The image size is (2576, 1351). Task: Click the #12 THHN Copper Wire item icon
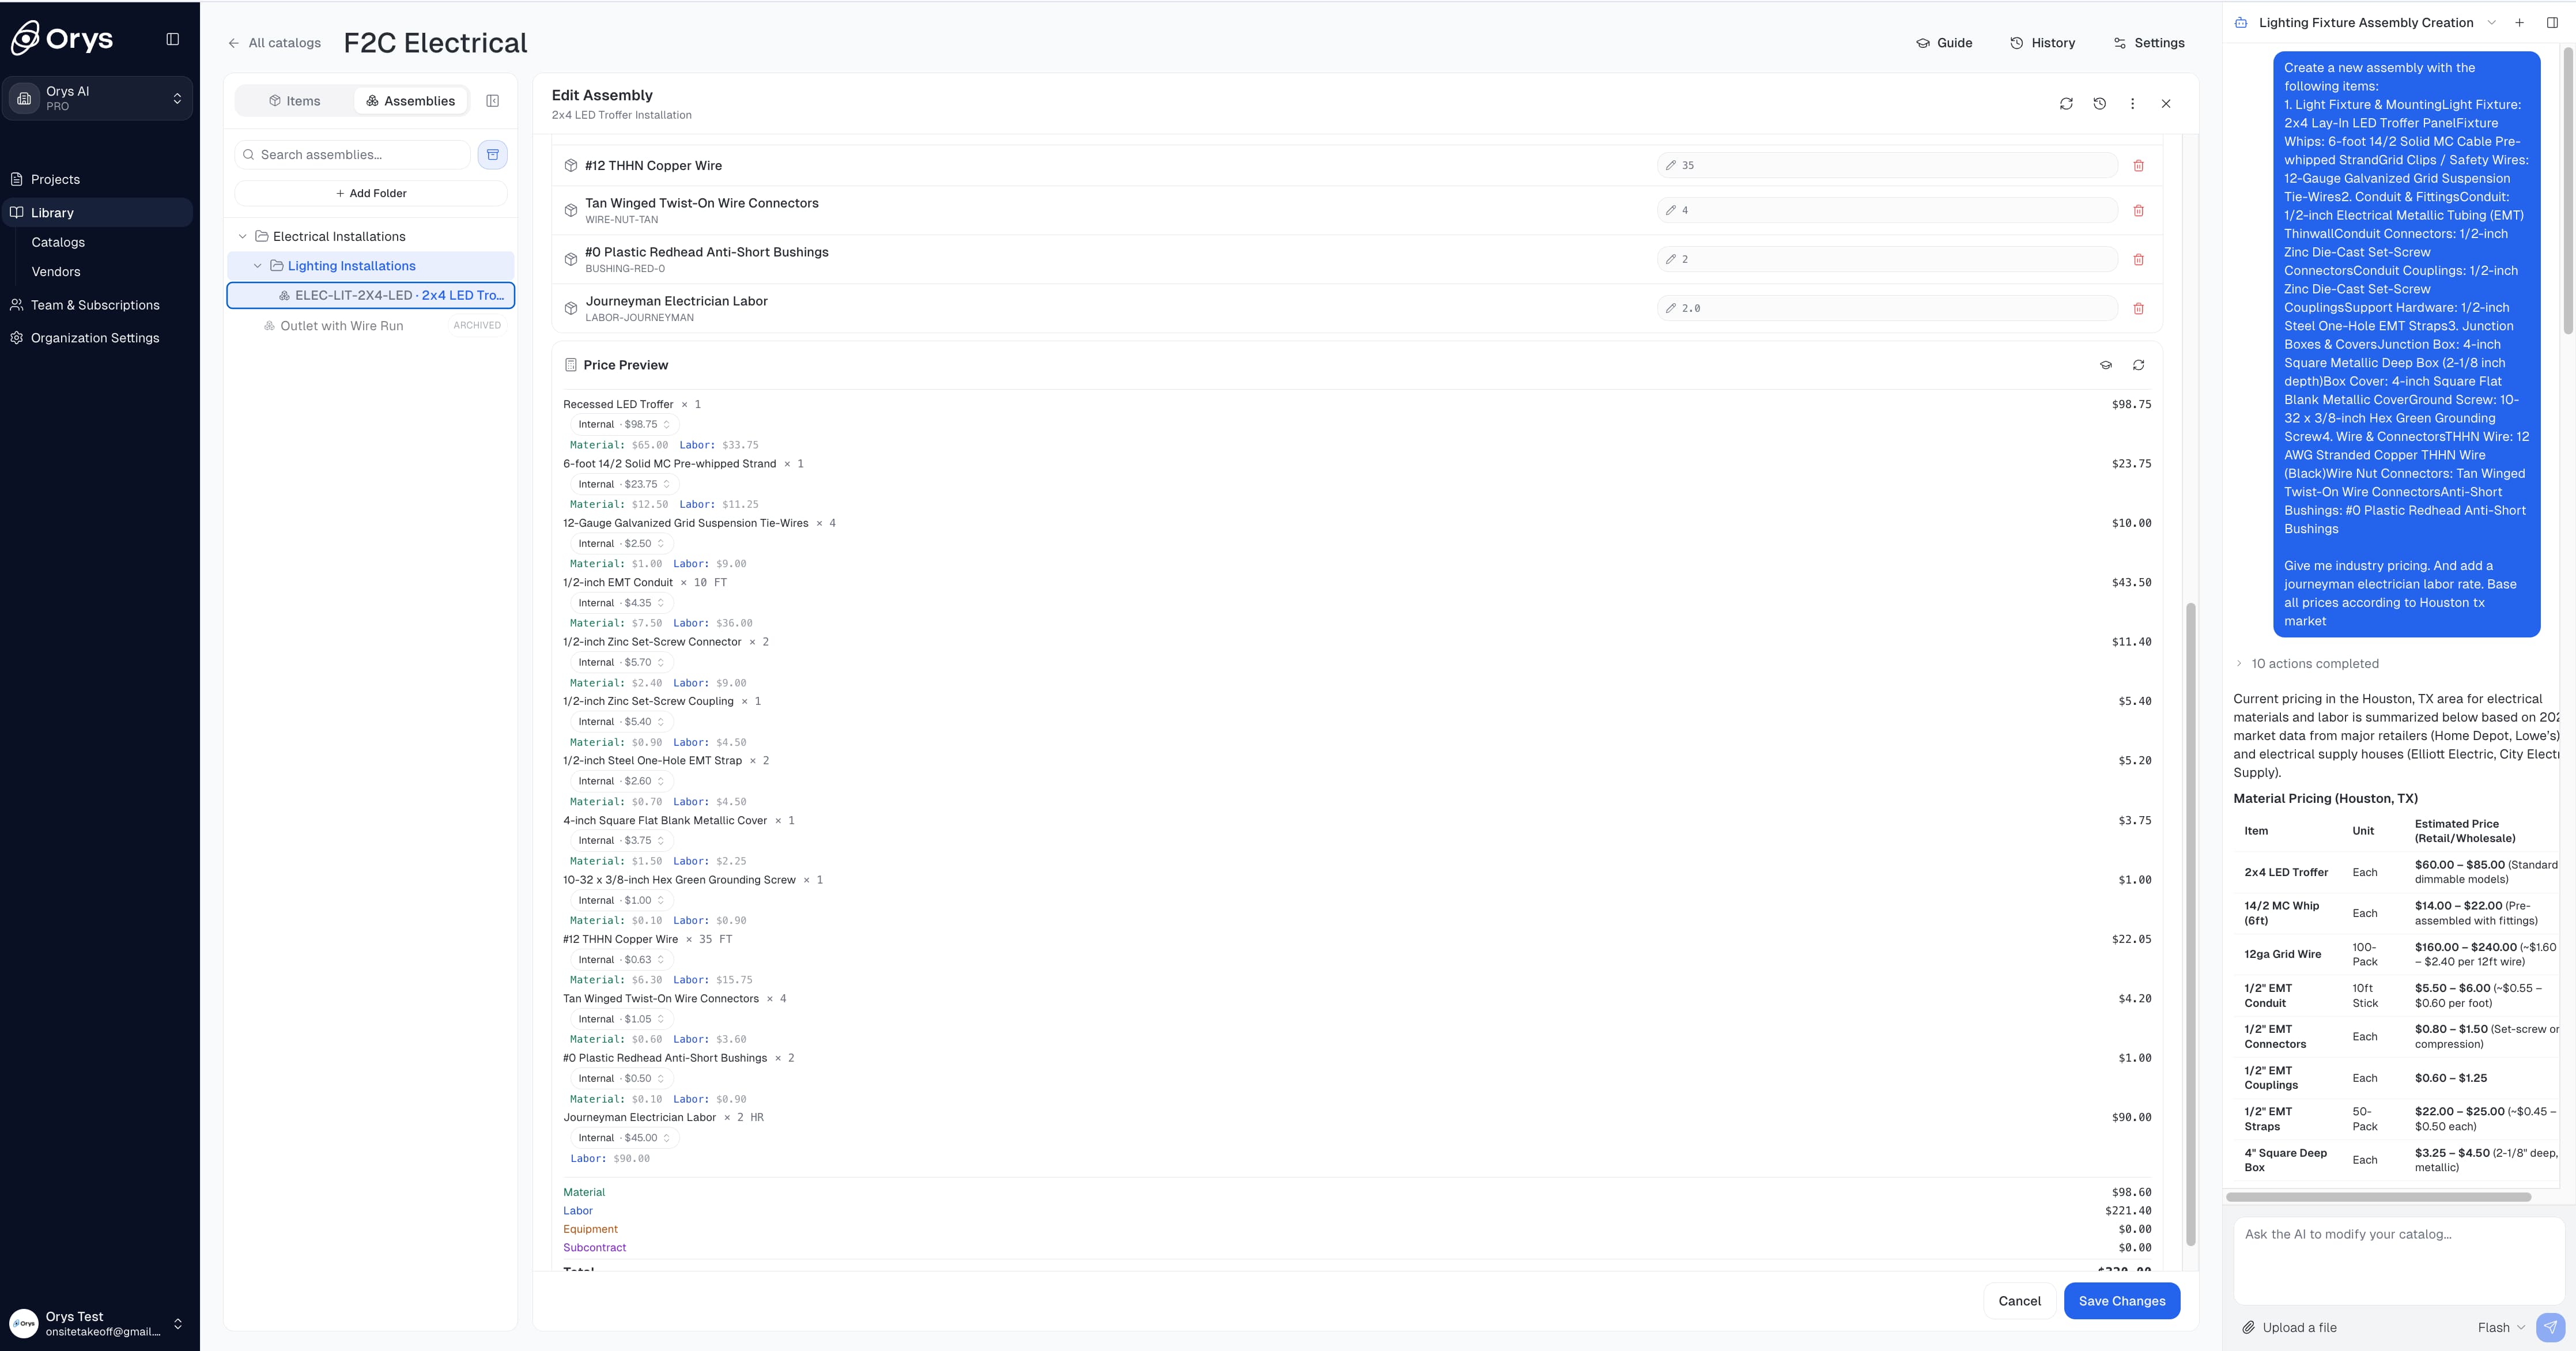pyautogui.click(x=570, y=166)
